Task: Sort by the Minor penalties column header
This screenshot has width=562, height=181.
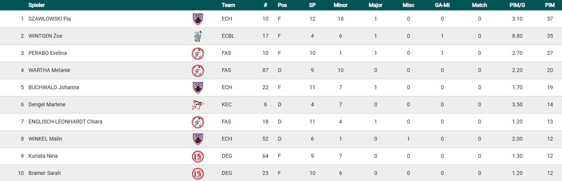Action: (x=340, y=5)
